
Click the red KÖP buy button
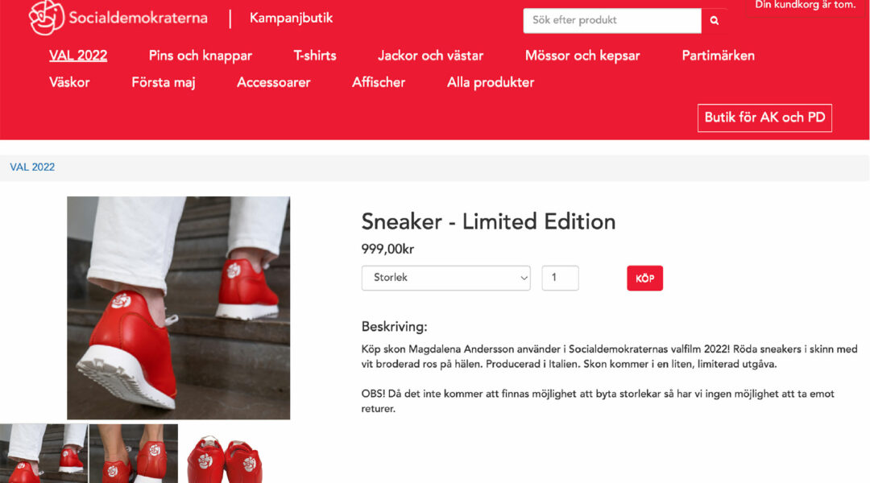(644, 279)
